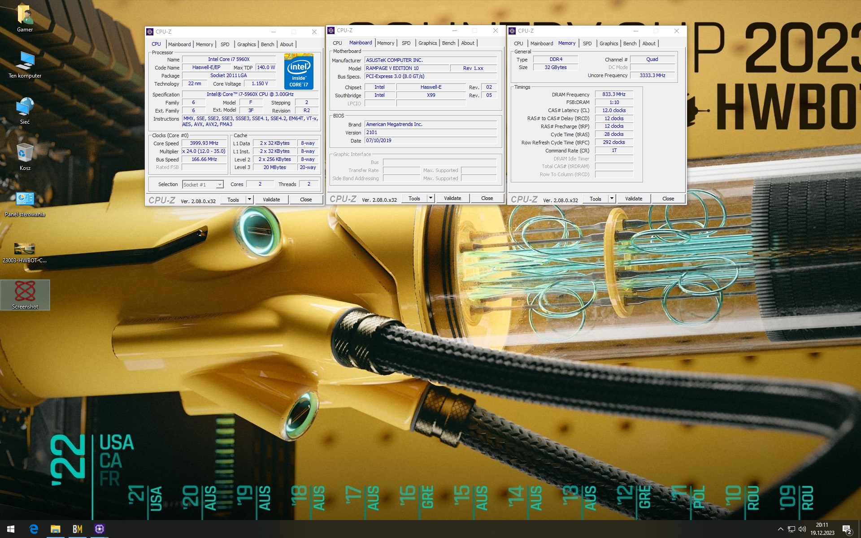Screen dimensions: 861x538
Task: Open Graphics tab in left CPU-Z window
Action: point(246,44)
